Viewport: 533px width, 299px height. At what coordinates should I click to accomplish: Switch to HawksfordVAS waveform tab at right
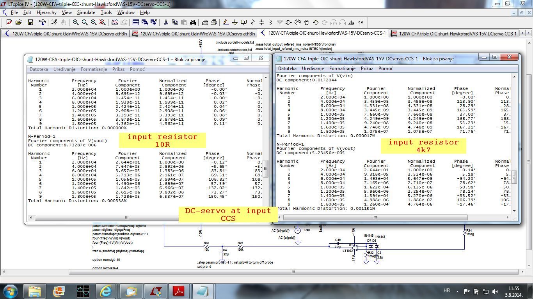click(x=453, y=33)
